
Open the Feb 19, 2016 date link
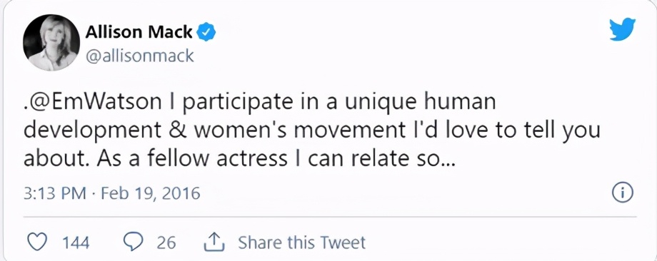pyautogui.click(x=151, y=194)
